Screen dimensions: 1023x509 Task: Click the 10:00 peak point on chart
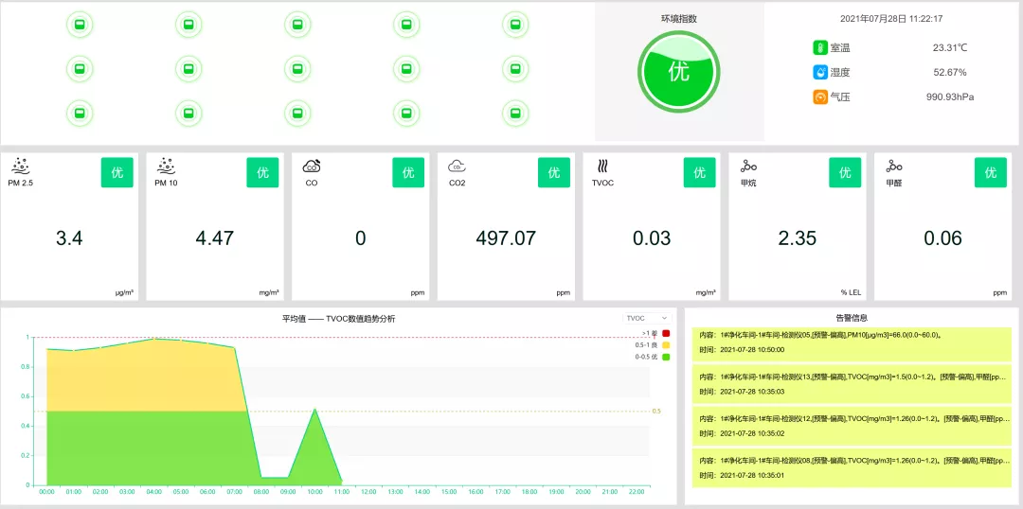point(315,409)
